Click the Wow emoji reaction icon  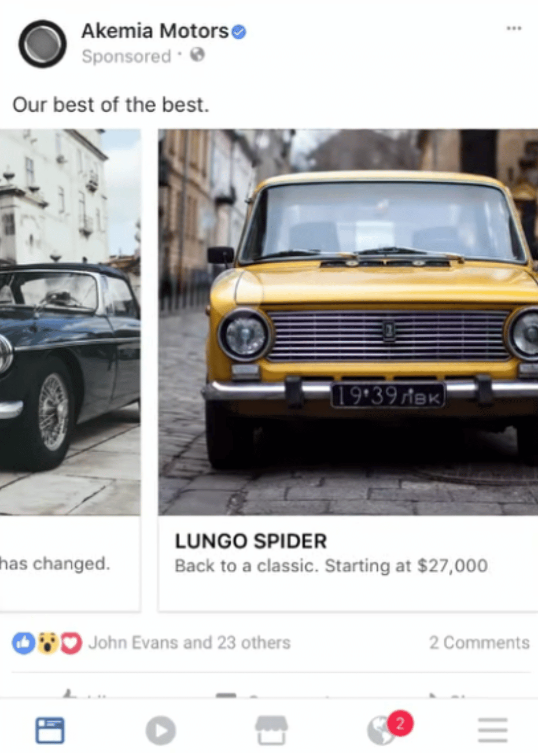(x=48, y=643)
